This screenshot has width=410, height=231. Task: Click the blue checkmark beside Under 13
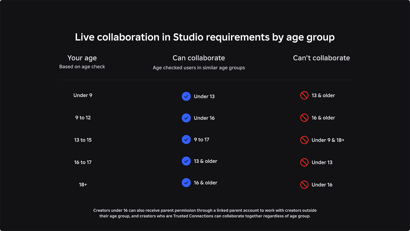click(x=186, y=96)
